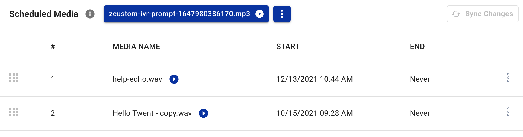Click the Sync Changes button
This screenshot has width=523, height=137.
(x=483, y=14)
